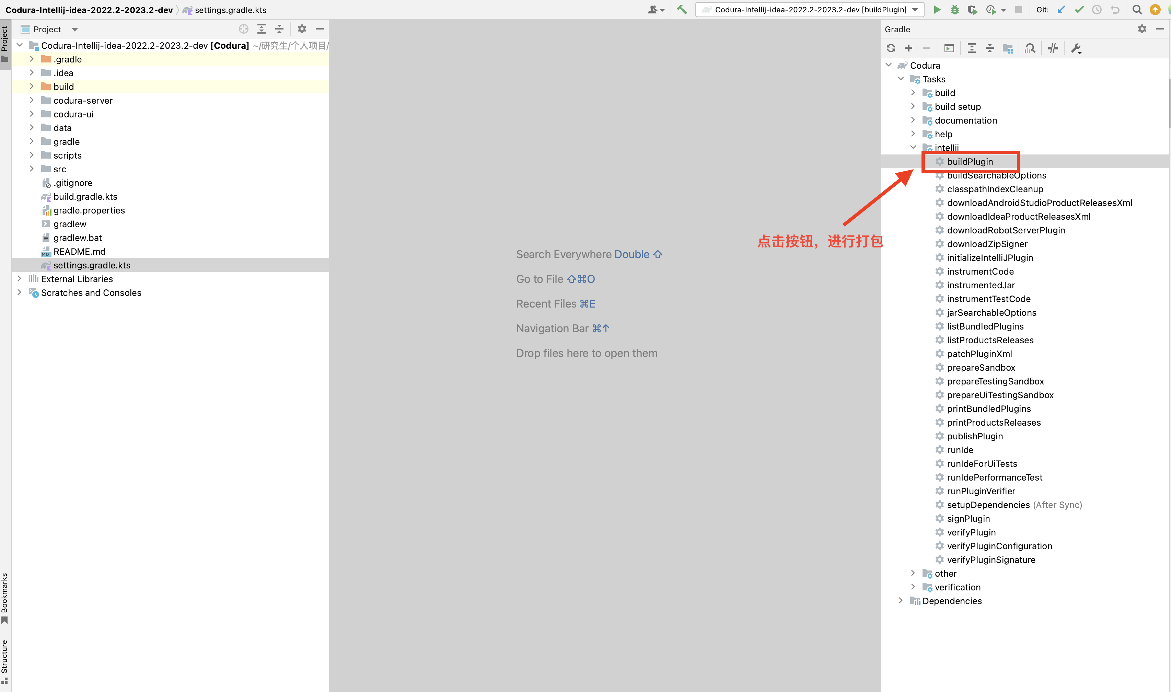This screenshot has width=1171, height=692.
Task: Open the Project view type dropdown
Action: (x=74, y=30)
